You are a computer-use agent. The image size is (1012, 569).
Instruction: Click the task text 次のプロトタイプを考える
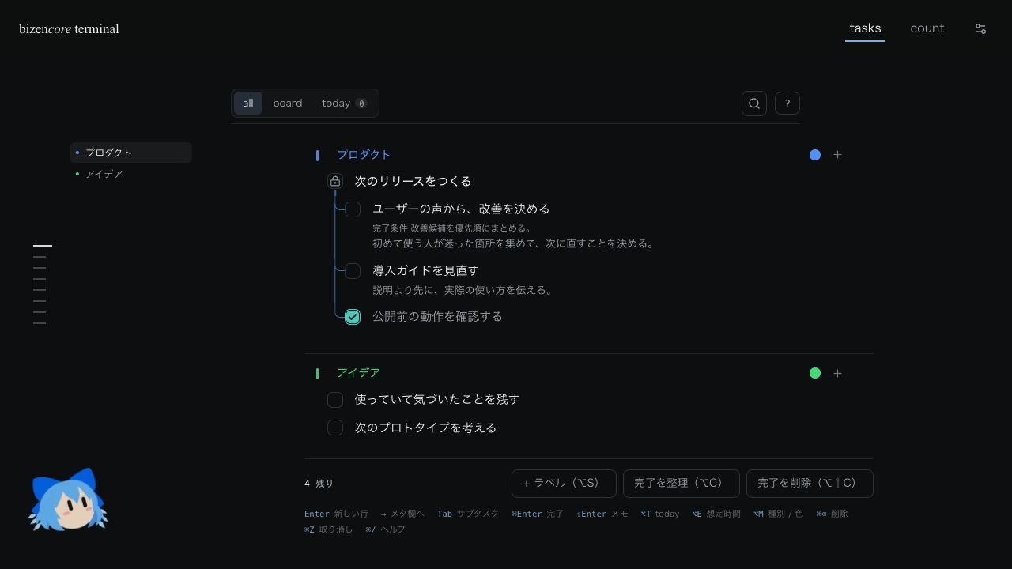(425, 428)
